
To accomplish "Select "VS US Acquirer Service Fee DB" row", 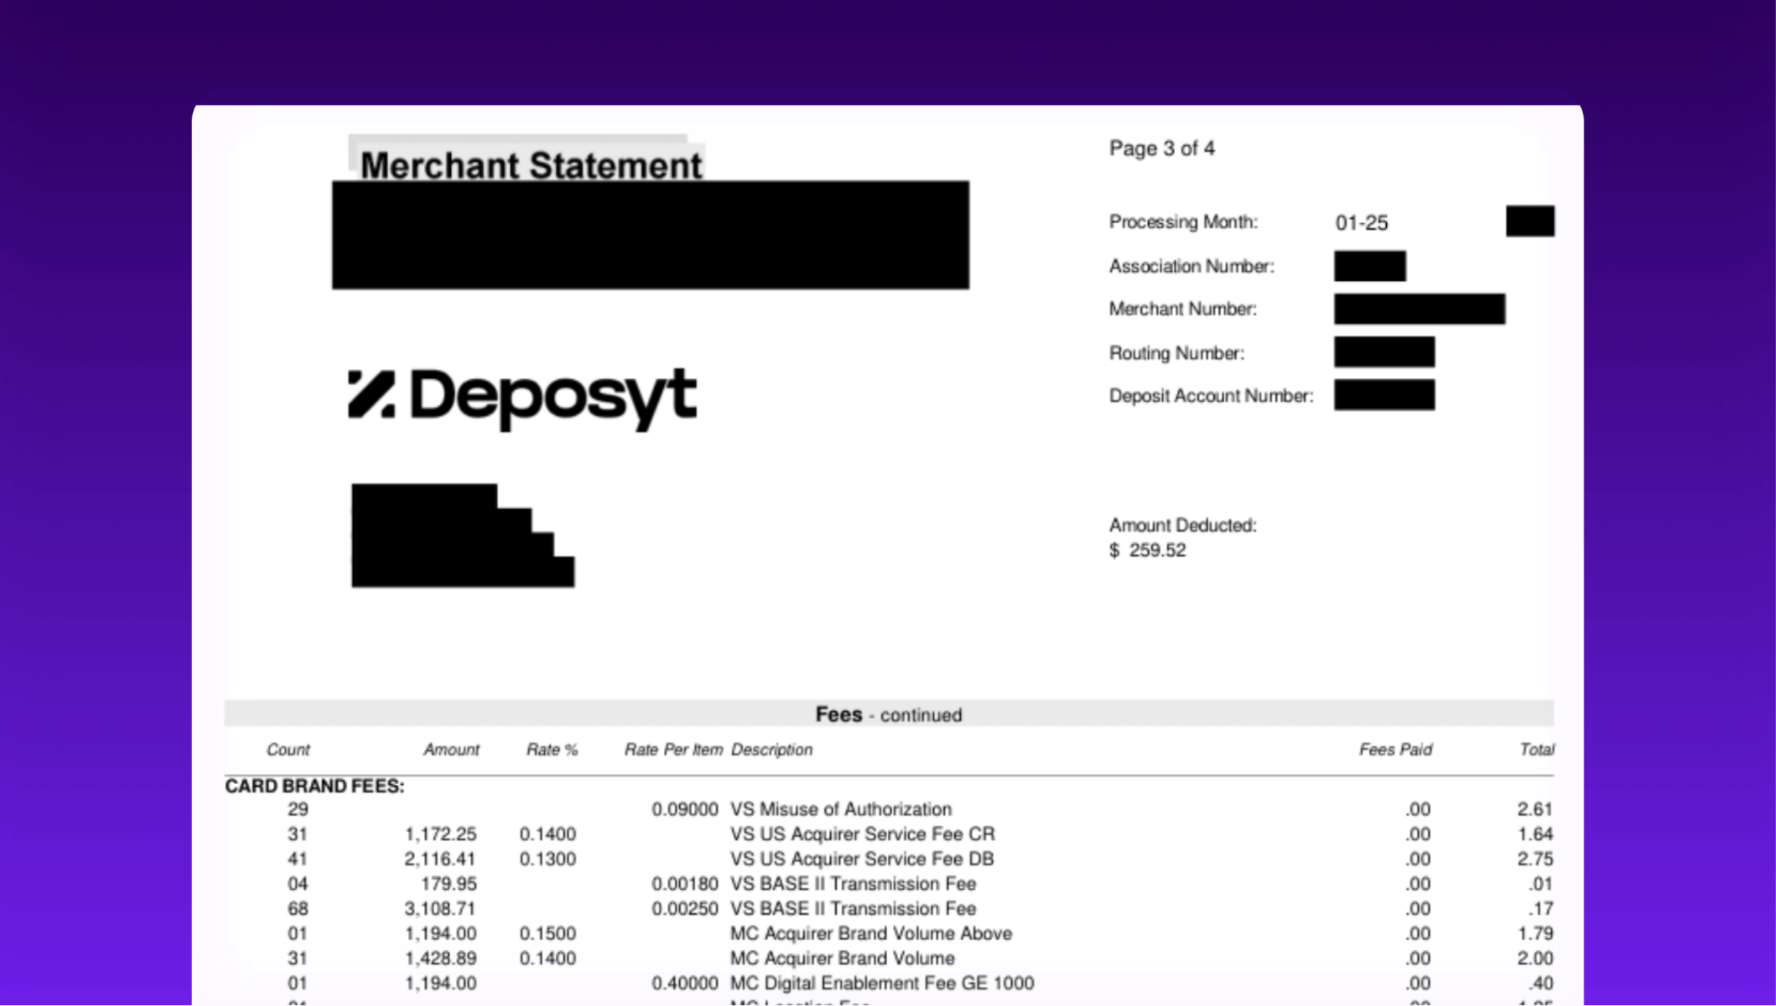I will point(888,859).
